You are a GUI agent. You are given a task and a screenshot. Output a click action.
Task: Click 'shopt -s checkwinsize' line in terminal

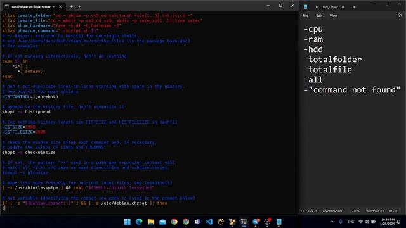click(29, 153)
